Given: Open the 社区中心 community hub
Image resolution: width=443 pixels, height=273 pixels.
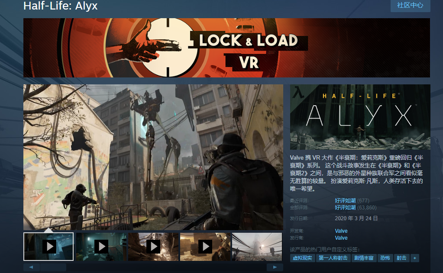Looking at the screenshot, I should pos(410,5).
